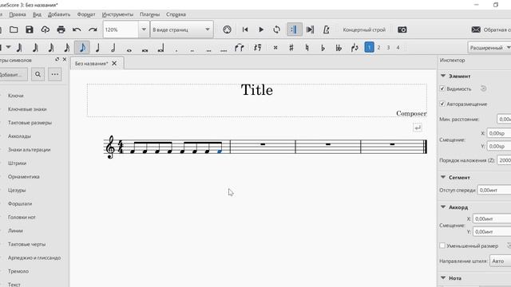Open a score file via folder icon
This screenshot has width=511, height=287.
click(14, 29)
